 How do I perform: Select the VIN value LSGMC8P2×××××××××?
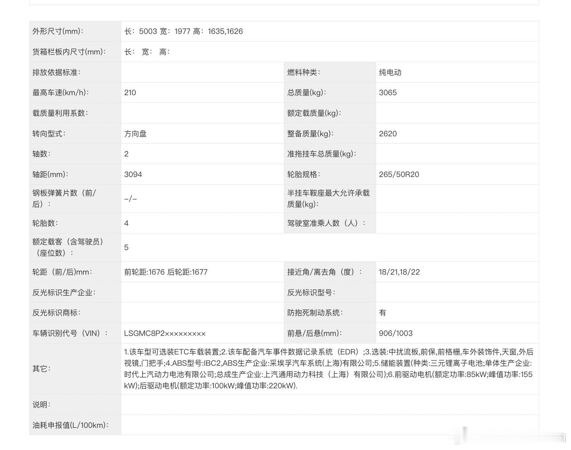[165, 333]
